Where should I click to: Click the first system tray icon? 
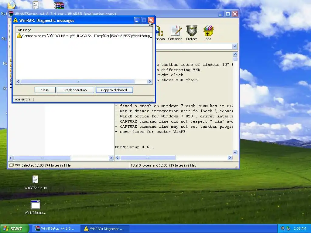tap(283, 228)
